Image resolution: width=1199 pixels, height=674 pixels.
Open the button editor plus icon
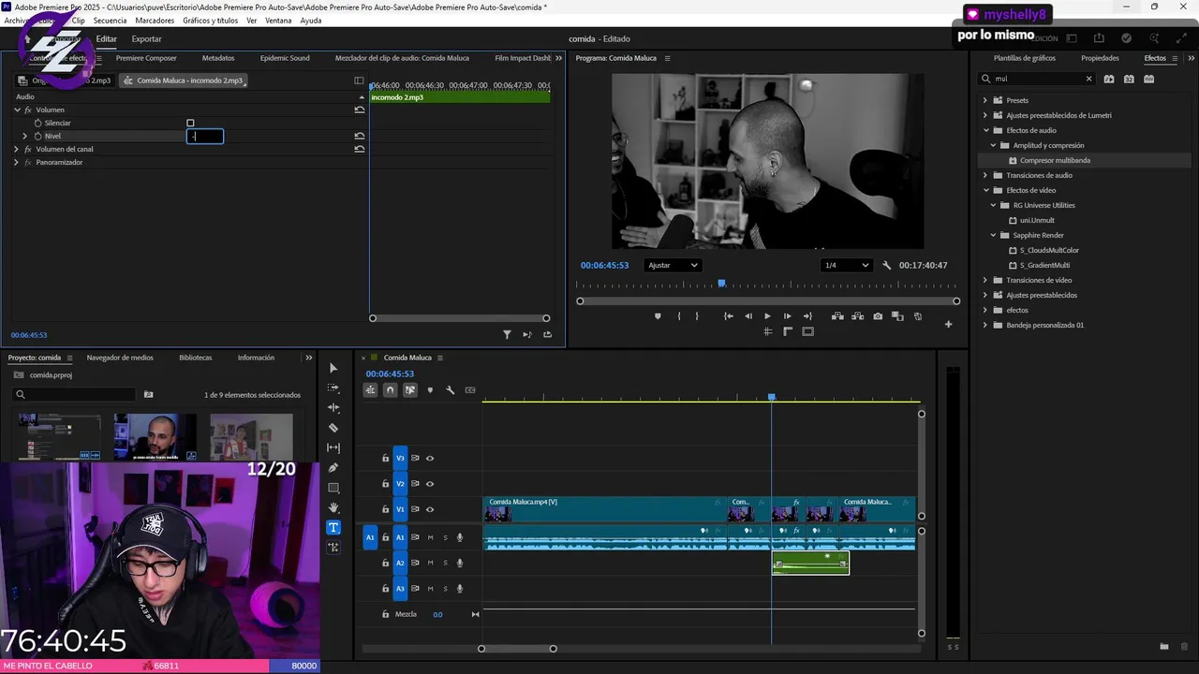tap(948, 324)
